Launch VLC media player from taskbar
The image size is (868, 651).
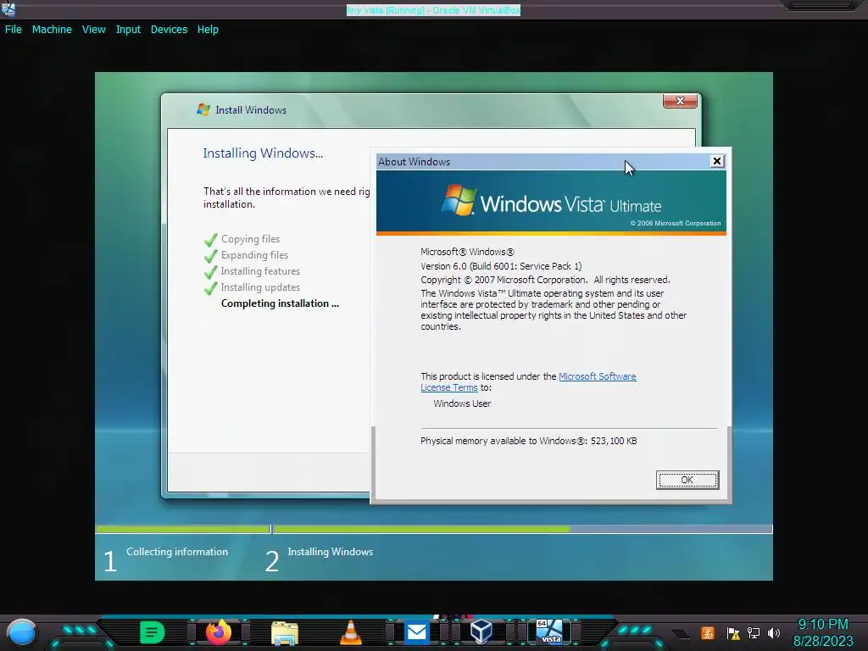(350, 632)
